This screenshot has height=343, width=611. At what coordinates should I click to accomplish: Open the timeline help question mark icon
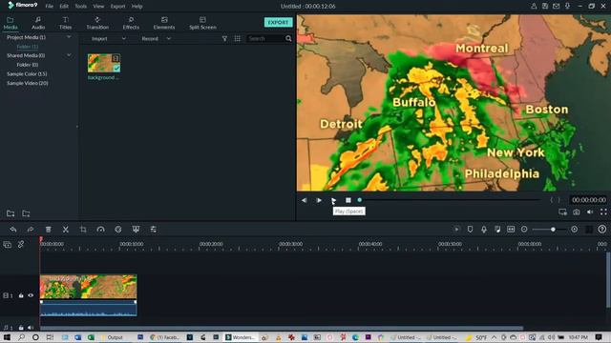tap(602, 230)
